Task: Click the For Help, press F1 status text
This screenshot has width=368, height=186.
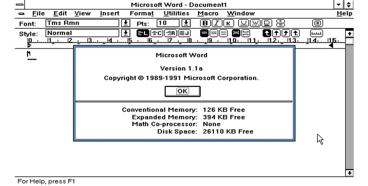Action: tap(46, 181)
